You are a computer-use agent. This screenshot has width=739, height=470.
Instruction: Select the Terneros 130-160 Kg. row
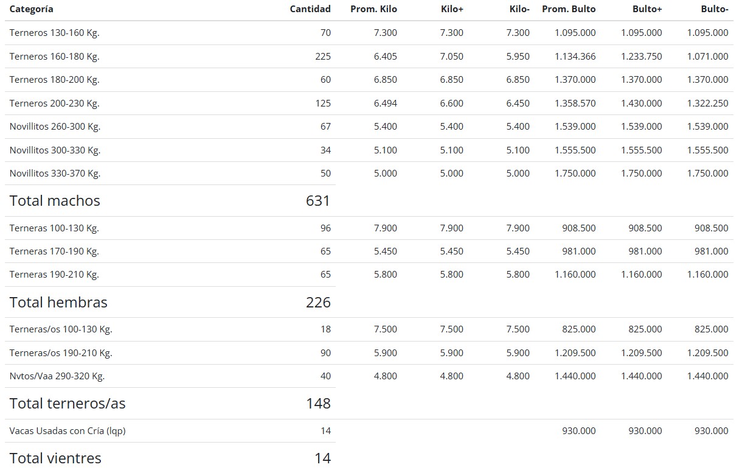coord(54,33)
